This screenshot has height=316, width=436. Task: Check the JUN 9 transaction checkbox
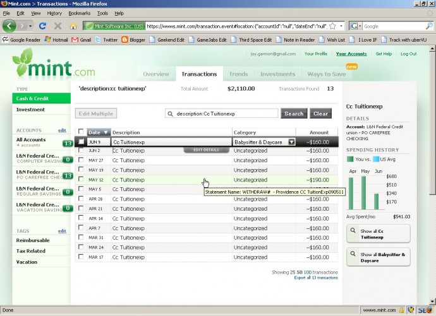tap(81, 141)
